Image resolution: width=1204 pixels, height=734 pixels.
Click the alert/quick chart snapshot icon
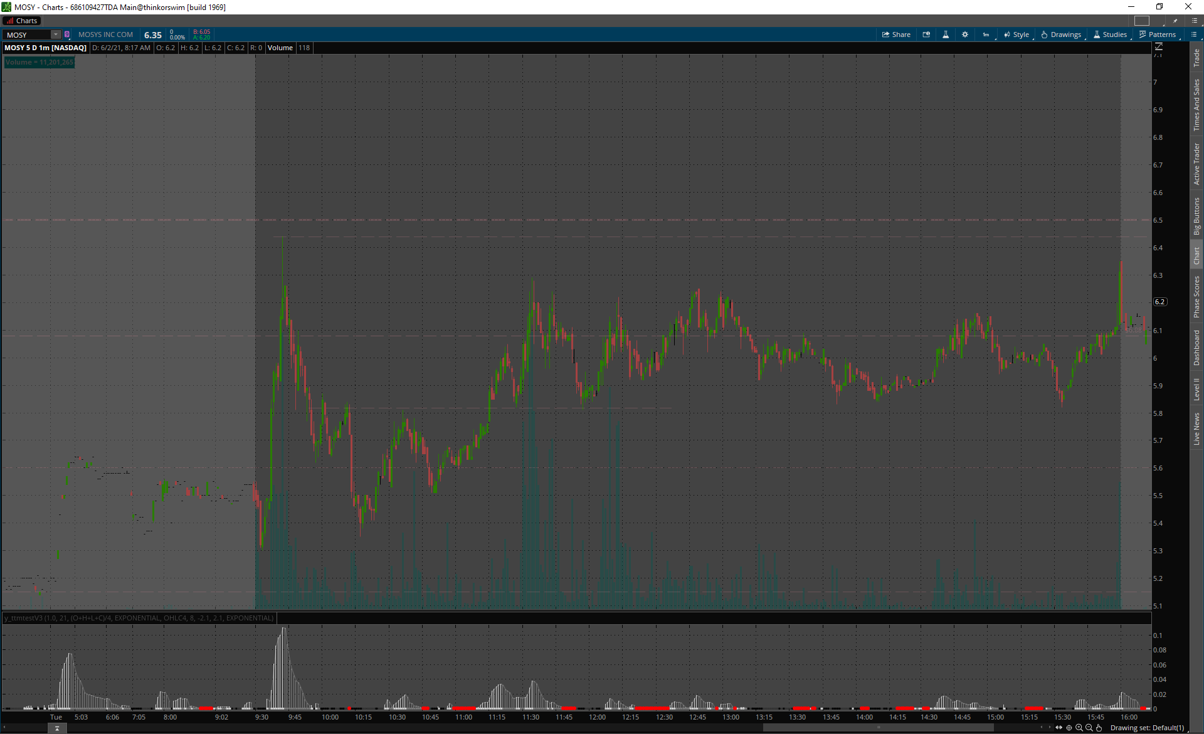tap(926, 35)
